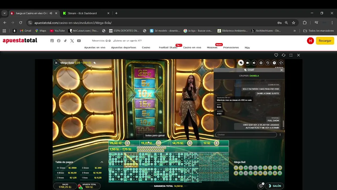Viewport: 337px width, 190px height.
Task: Open Casino en vivo menu item
Action: pos(192,47)
